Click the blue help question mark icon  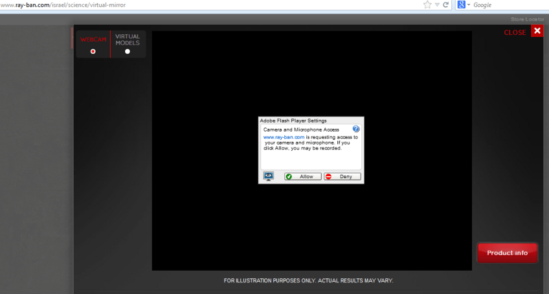coord(356,129)
